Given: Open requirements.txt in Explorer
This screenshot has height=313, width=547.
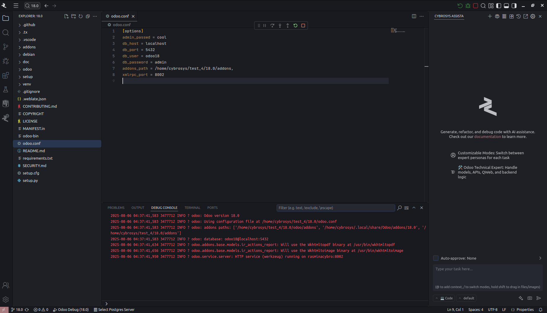Looking at the screenshot, I should pos(57,158).
